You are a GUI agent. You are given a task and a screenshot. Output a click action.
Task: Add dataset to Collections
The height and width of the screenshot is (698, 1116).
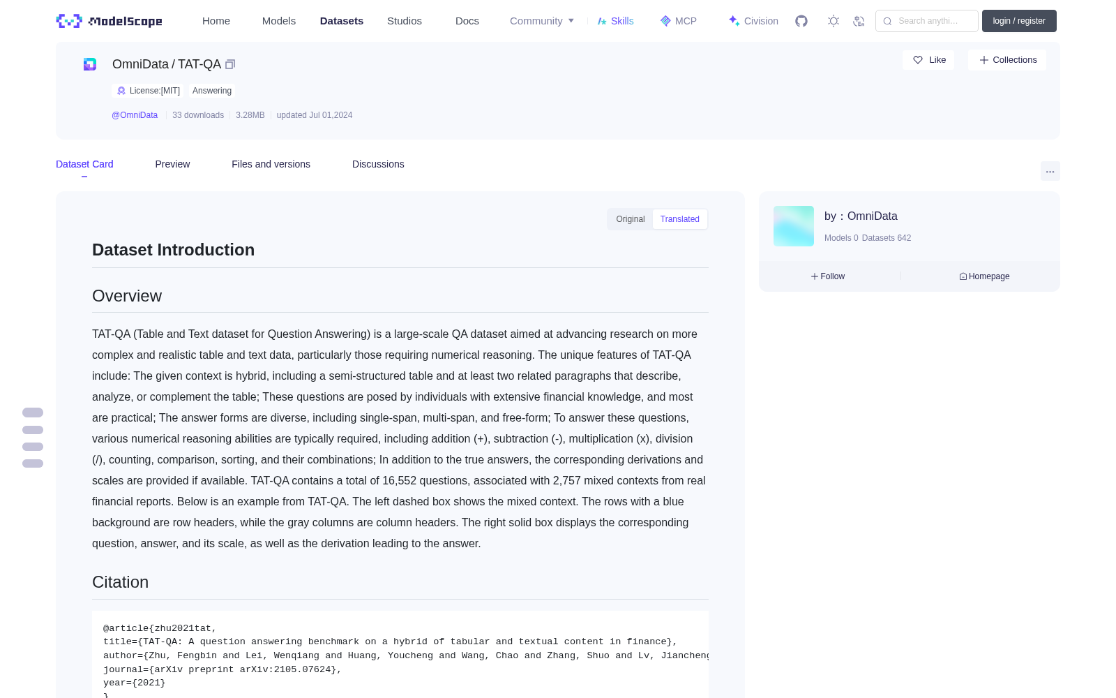point(1007,60)
